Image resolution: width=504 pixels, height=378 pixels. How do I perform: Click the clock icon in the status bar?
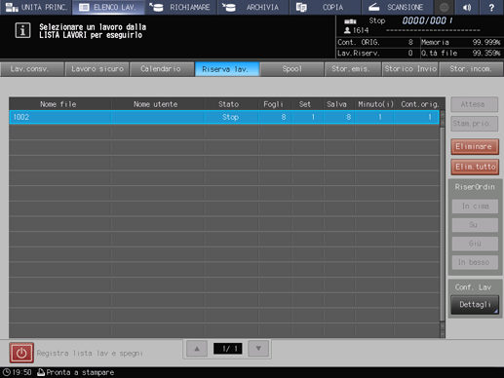pyautogui.click(x=7, y=372)
